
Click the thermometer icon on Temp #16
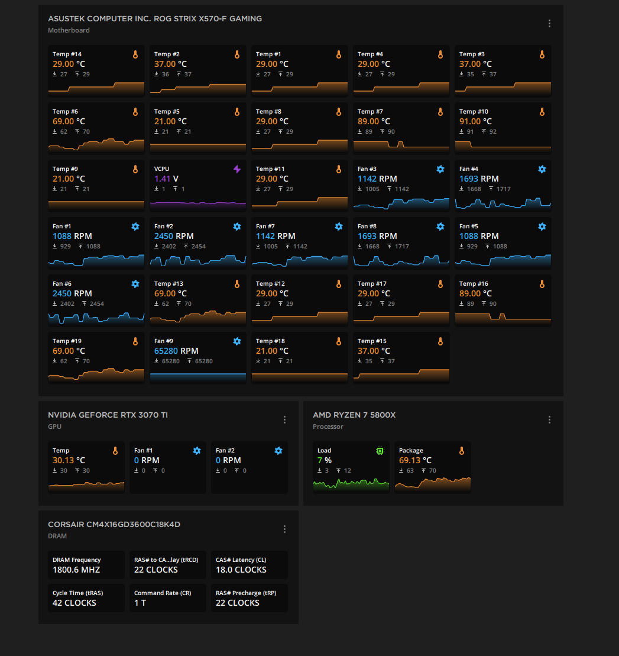[542, 284]
